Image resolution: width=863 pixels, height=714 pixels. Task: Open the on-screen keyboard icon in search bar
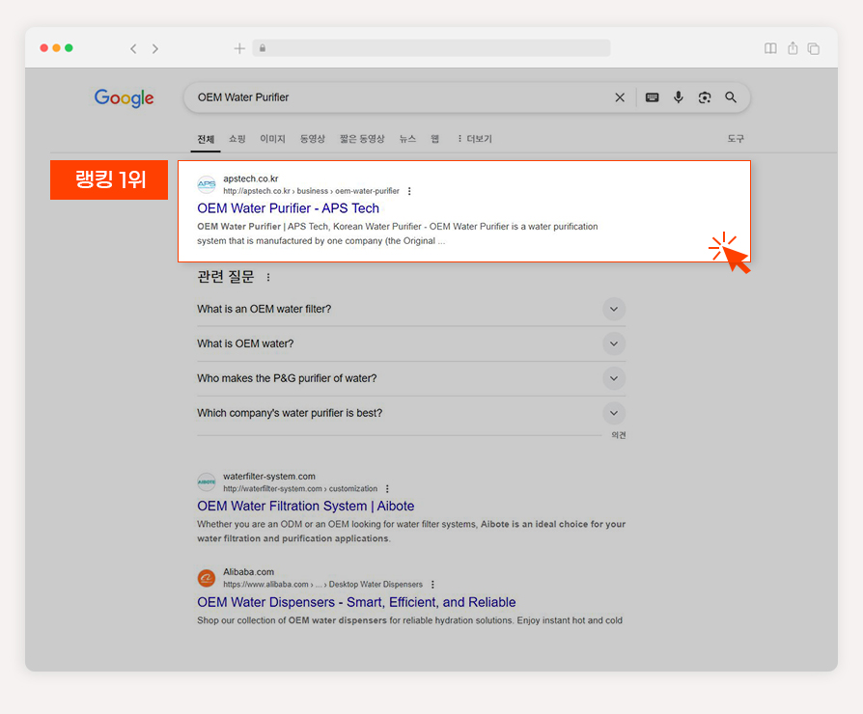tap(653, 97)
